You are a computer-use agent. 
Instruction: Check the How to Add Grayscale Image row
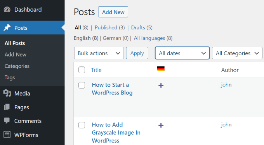(x=82, y=125)
